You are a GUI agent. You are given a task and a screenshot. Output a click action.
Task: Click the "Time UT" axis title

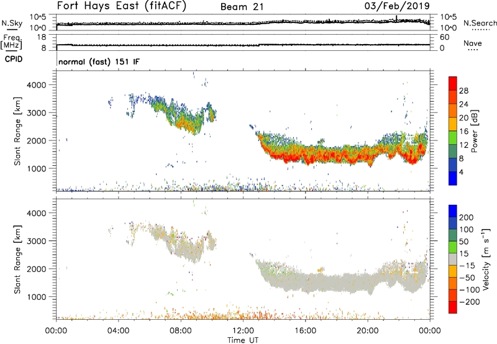coord(243,340)
